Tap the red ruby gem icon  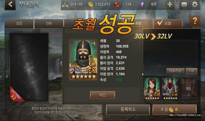117,5
